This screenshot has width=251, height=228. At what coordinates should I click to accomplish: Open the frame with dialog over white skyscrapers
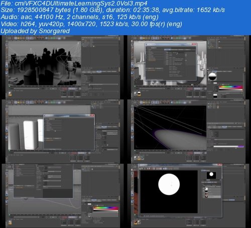188,67
